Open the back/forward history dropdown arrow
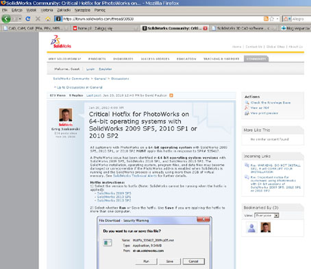This screenshot has width=311, height=269. [20, 19]
